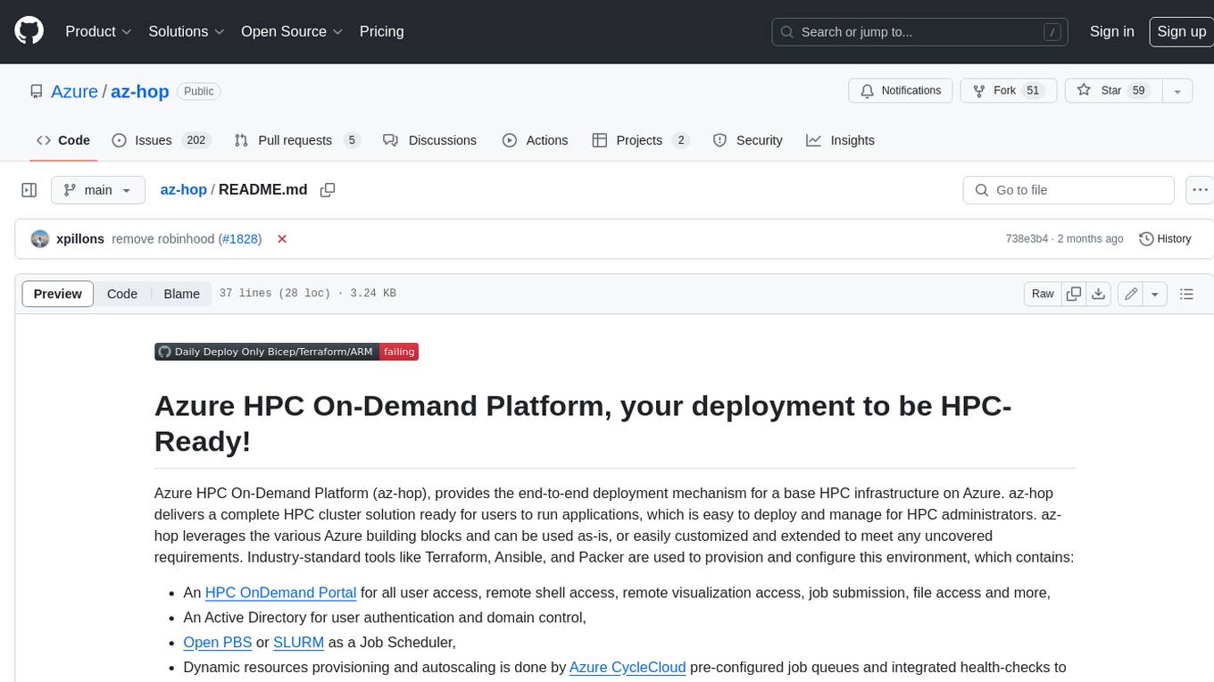The image size is (1214, 682).
Task: Open the README outline list icon
Action: tap(1186, 294)
